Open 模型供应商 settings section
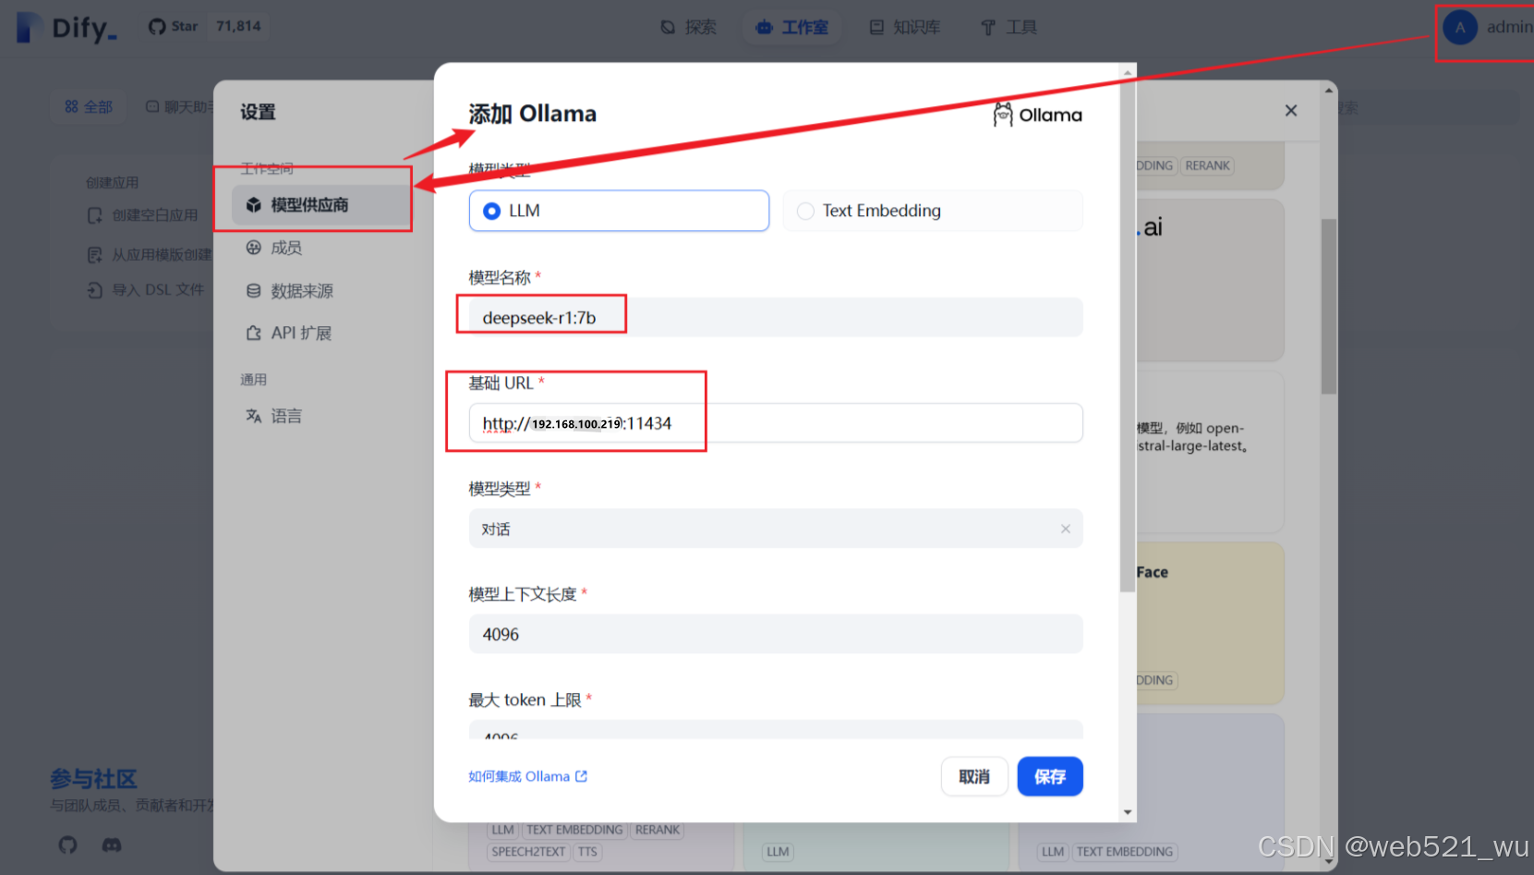Screen dimensions: 1534x875 click(320, 205)
